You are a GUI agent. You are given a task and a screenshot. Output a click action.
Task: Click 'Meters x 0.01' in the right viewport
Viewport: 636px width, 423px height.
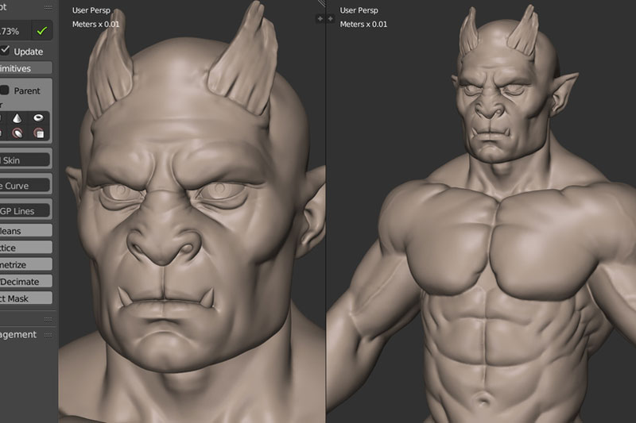click(x=363, y=25)
